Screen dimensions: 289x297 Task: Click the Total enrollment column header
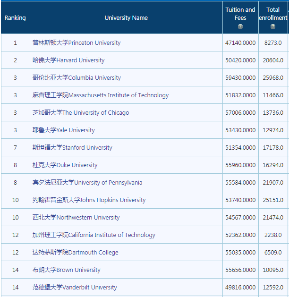tap(273, 17)
